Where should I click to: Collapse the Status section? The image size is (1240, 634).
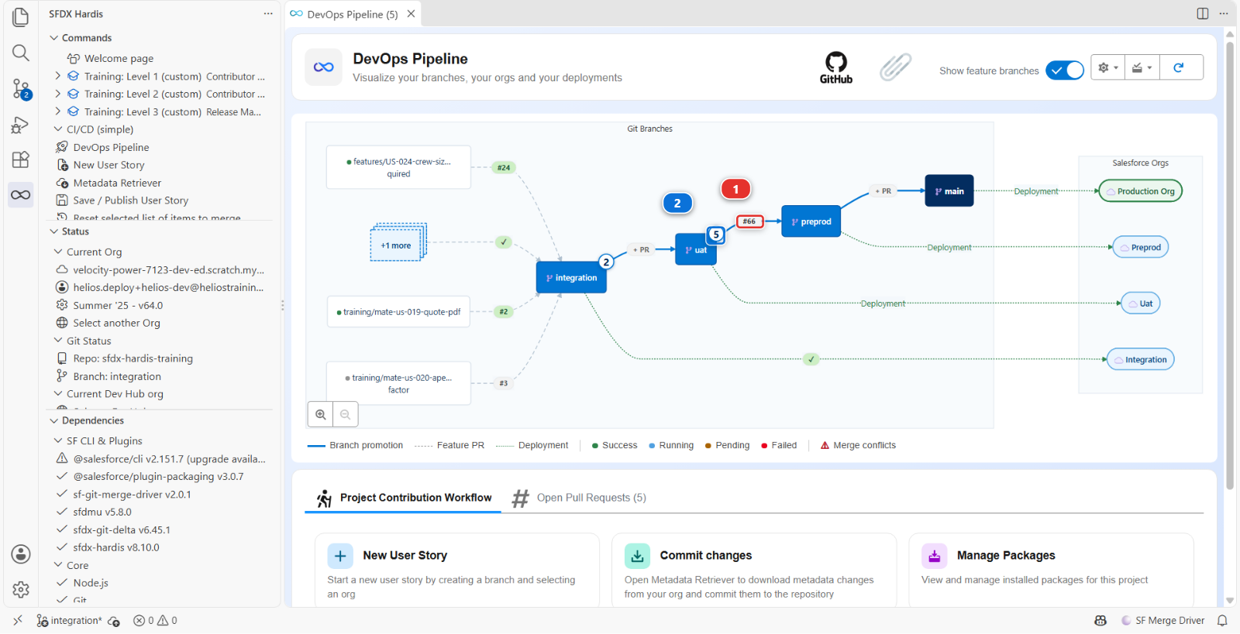tap(54, 231)
